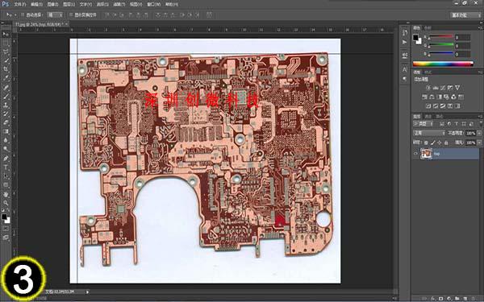
Task: Select the Horizontal Type tool
Action: click(x=6, y=168)
